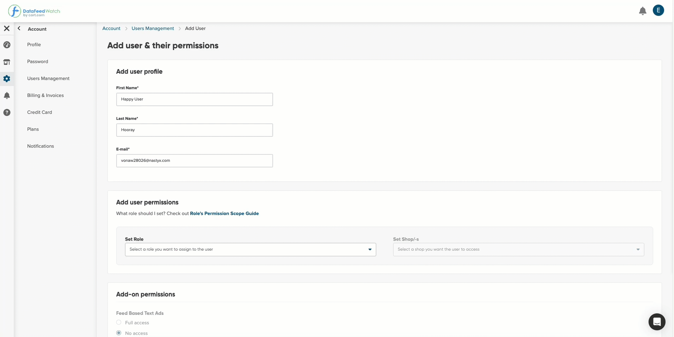Click the DataFeedWatch logo
The image size is (674, 337).
(x=34, y=11)
